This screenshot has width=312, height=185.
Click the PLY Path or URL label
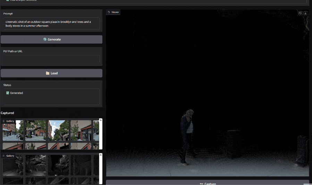click(x=13, y=51)
